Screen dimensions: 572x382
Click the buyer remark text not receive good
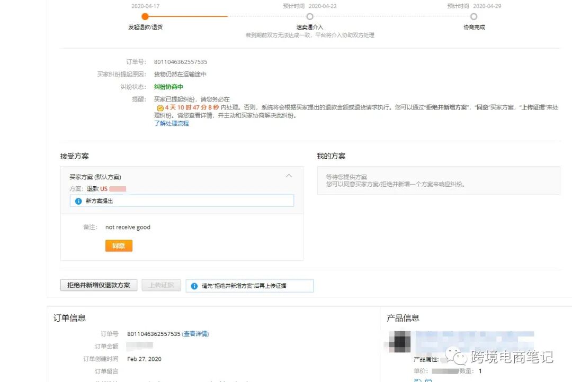click(x=128, y=226)
